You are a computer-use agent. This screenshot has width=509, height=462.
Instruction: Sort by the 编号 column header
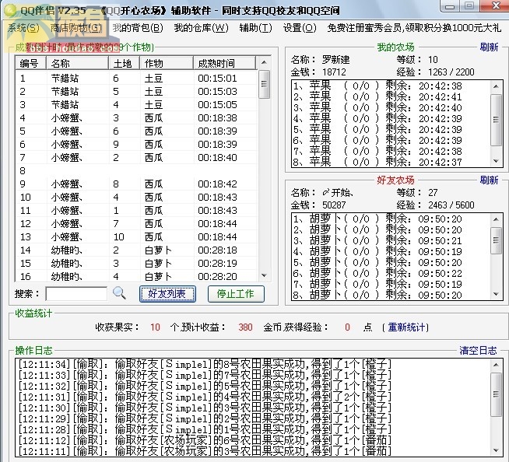[31, 63]
